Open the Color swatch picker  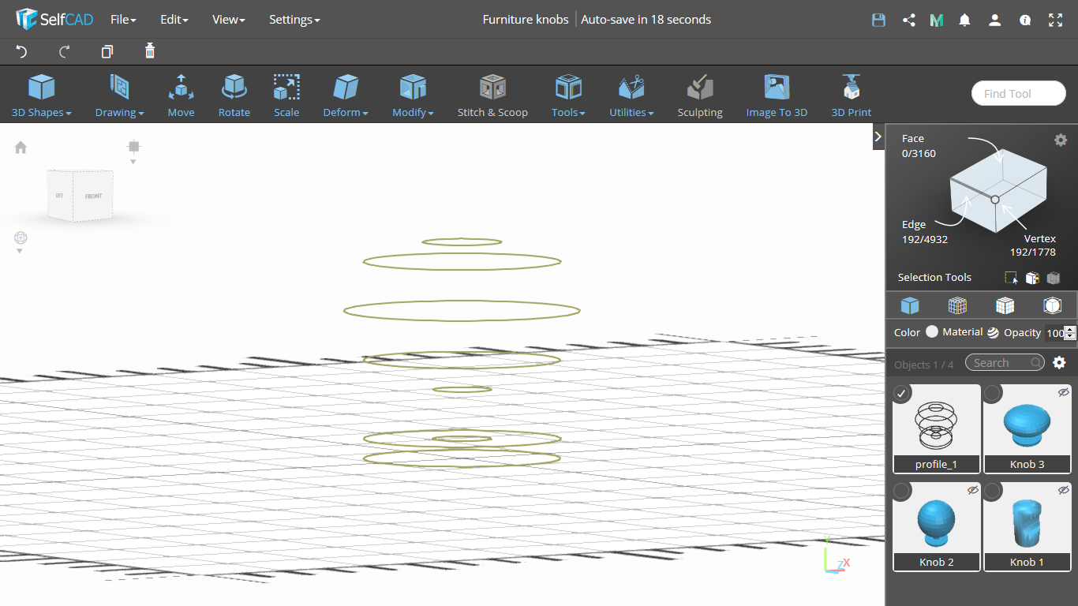point(932,332)
